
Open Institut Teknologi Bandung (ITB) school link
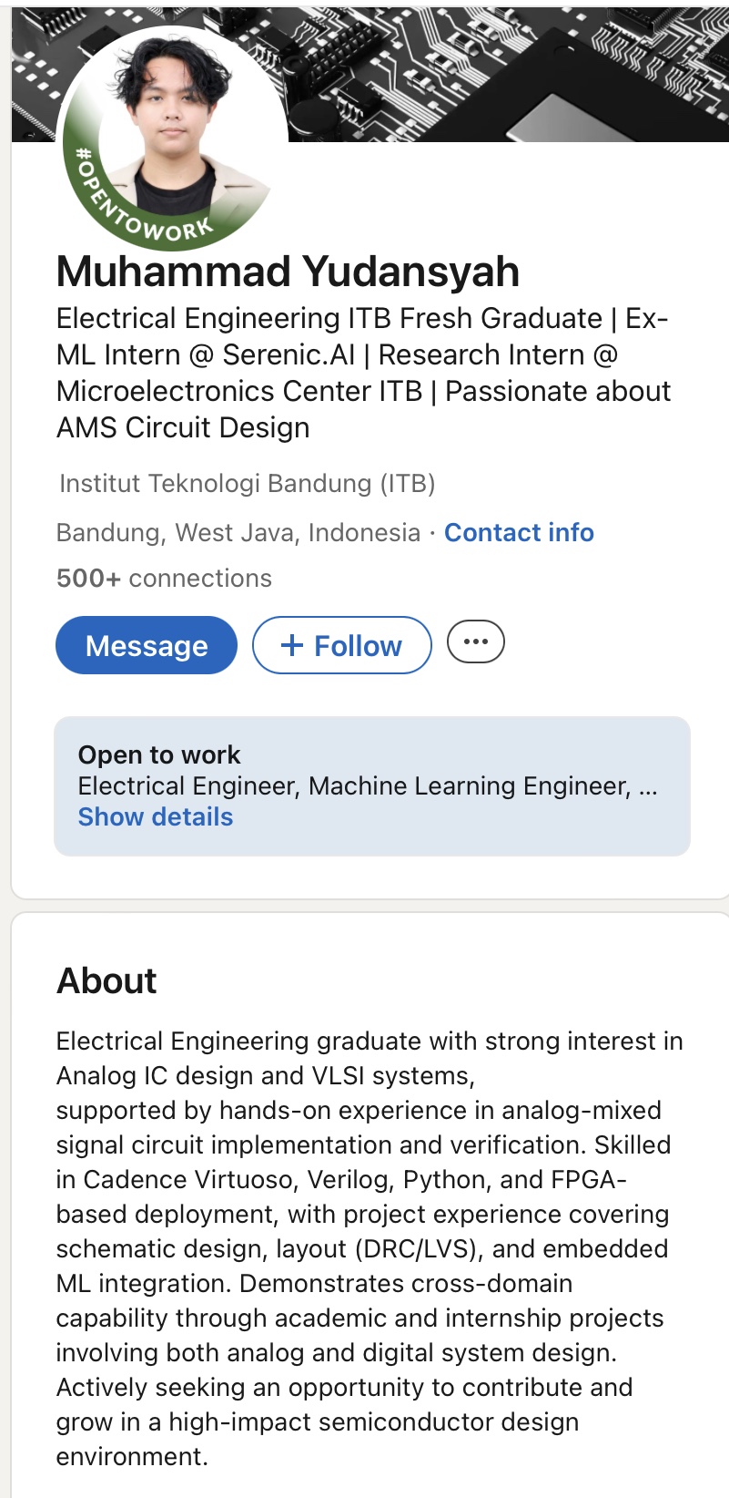[248, 483]
